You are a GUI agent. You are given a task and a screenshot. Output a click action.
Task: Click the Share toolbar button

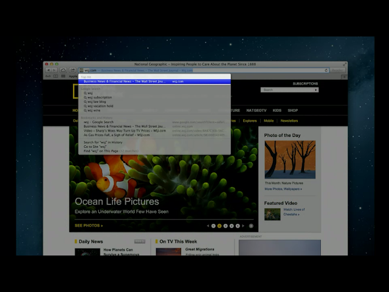pyautogui.click(x=72, y=71)
